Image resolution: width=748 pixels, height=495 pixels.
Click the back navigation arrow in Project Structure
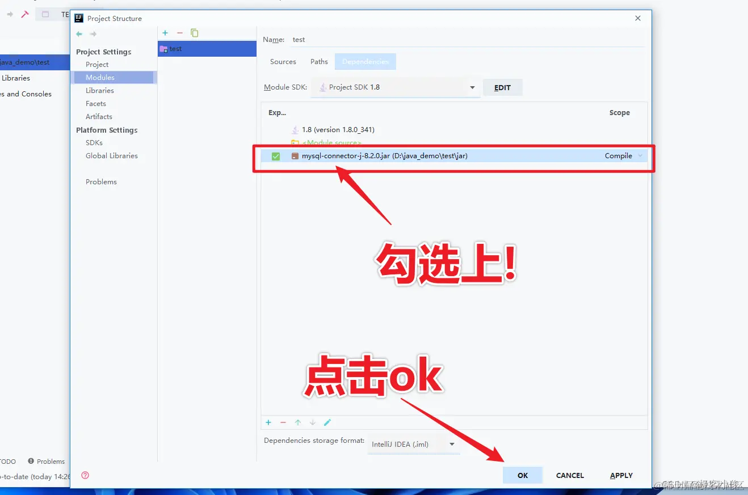[x=79, y=34]
